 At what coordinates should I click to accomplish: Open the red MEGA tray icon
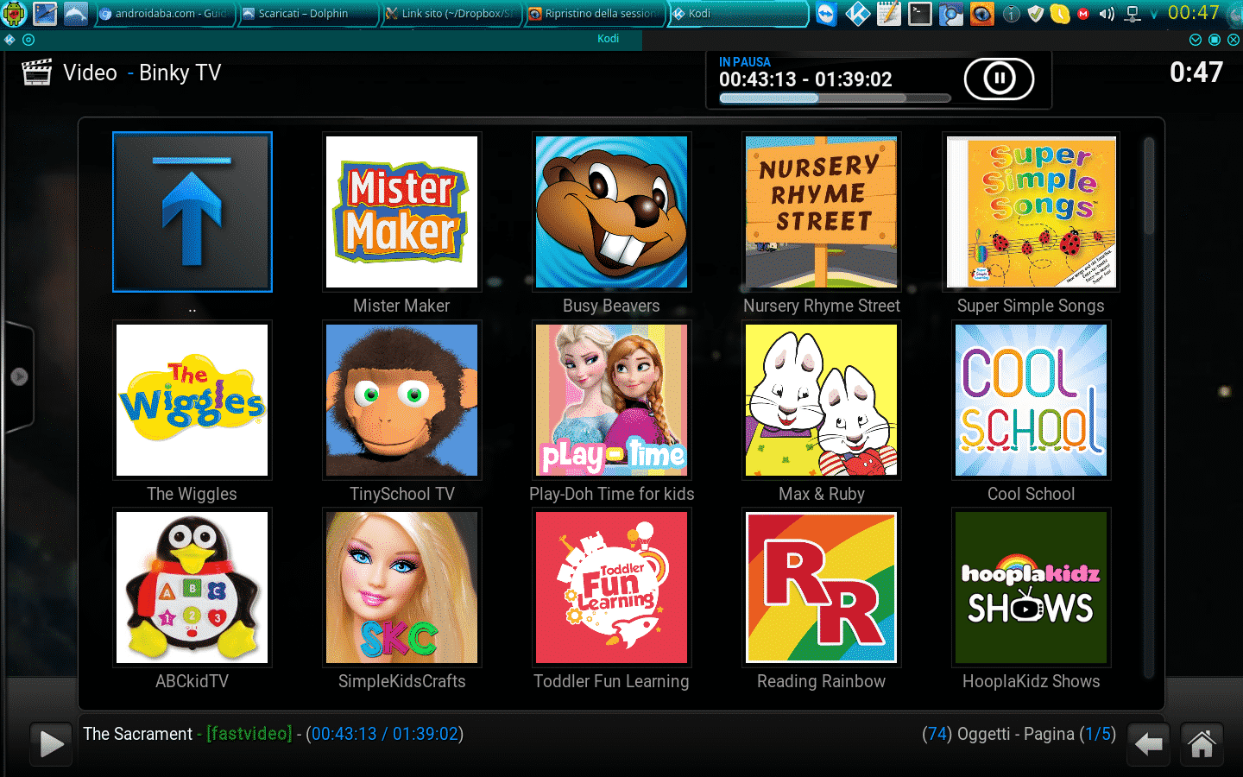point(1084,14)
